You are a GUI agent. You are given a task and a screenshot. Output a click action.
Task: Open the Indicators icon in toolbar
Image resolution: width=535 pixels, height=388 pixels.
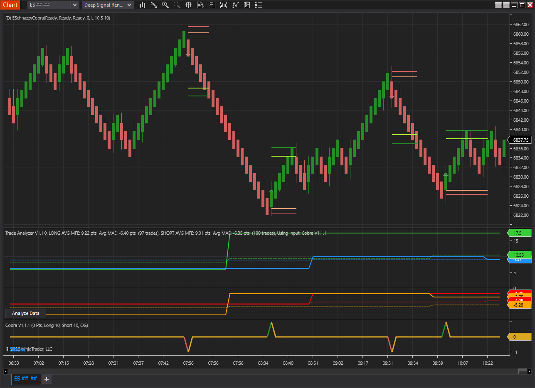pyautogui.click(x=224, y=5)
